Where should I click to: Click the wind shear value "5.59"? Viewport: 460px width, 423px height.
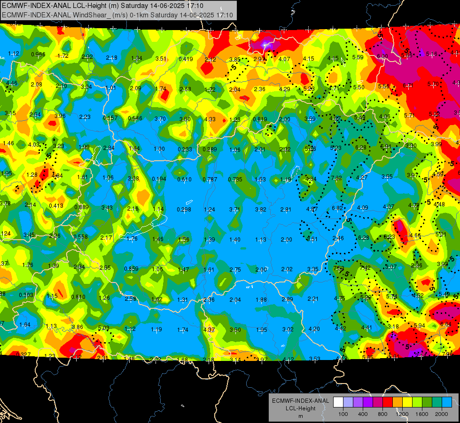pos(358,57)
